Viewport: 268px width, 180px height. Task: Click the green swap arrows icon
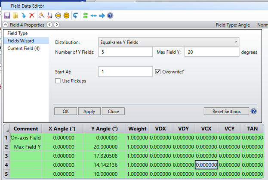85,16
